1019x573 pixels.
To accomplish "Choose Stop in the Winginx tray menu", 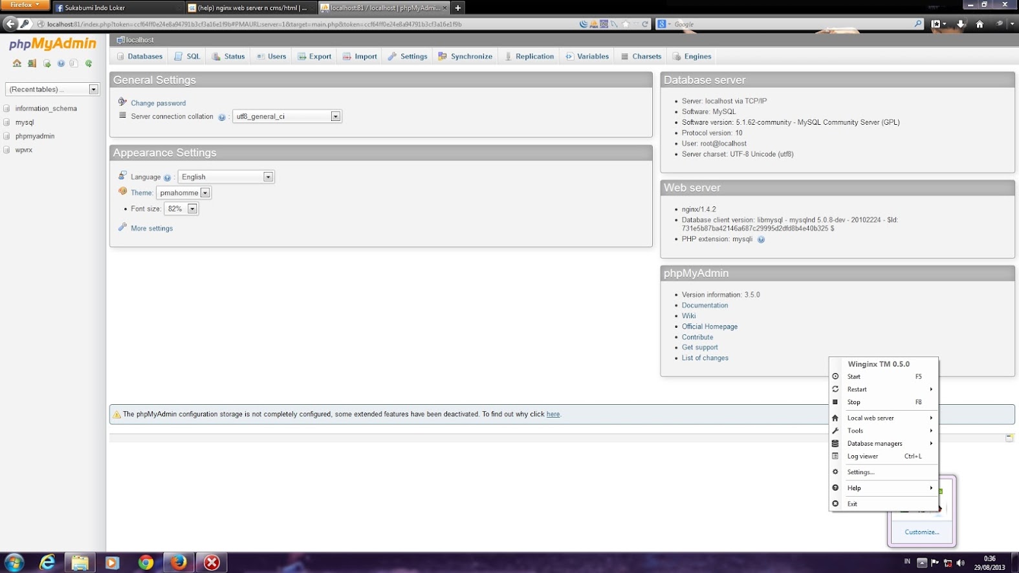I will [883, 402].
